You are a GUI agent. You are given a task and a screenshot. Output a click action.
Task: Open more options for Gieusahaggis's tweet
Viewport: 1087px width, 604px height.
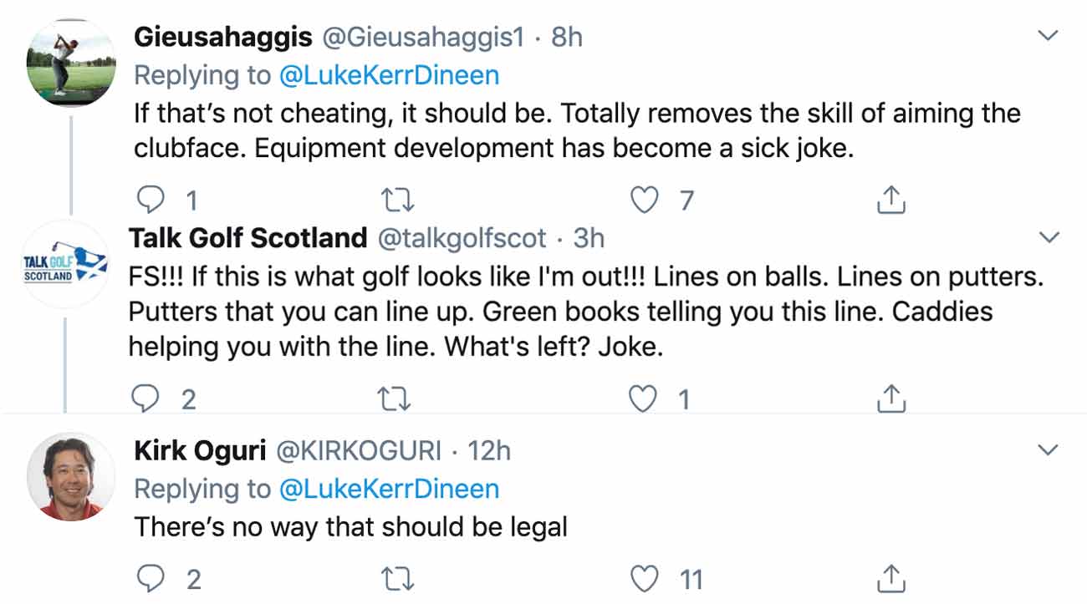click(1048, 37)
